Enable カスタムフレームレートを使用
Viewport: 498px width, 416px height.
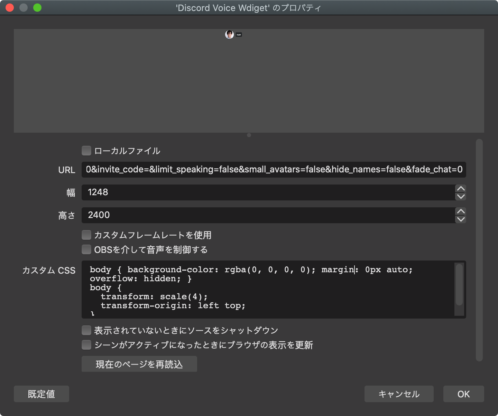pos(86,235)
